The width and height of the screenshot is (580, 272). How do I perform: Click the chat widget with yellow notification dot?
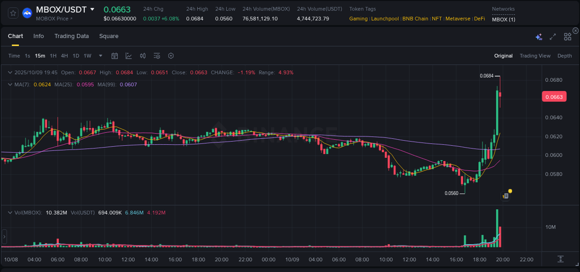pyautogui.click(x=506, y=195)
